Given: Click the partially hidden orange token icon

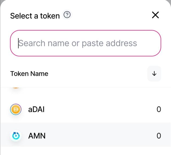Looking at the screenshot, I should 16,88.
